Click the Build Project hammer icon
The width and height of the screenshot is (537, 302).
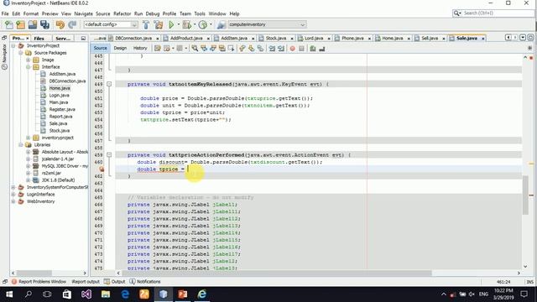[146, 24]
